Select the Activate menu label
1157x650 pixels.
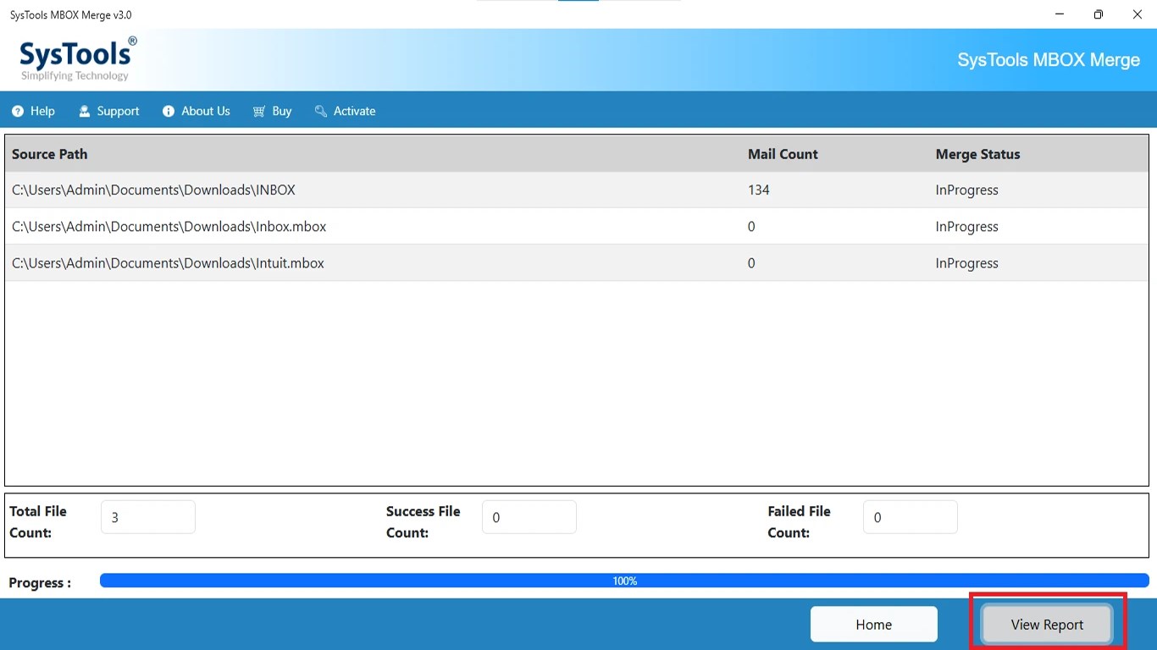click(x=354, y=112)
